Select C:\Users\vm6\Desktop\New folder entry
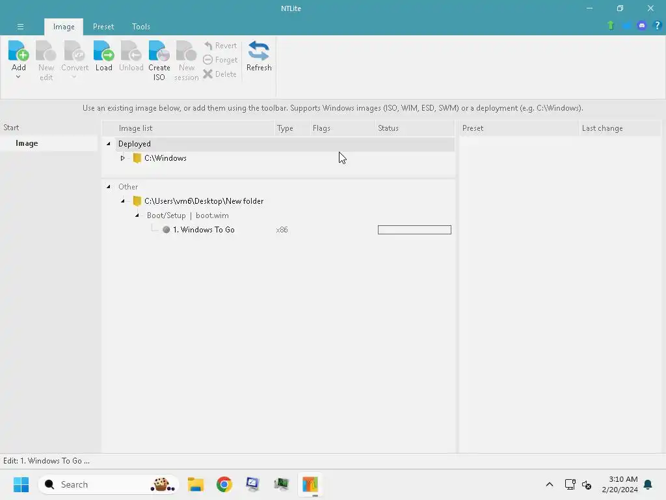Image resolution: width=666 pixels, height=500 pixels. 204,201
